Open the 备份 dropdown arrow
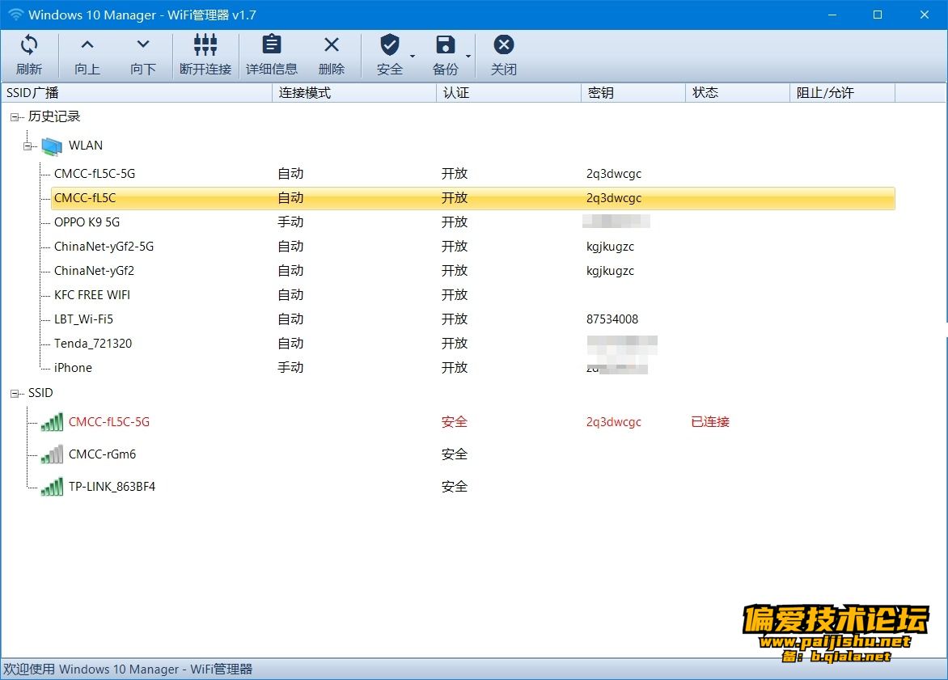Image resolution: width=948 pixels, height=680 pixels. coord(468,57)
